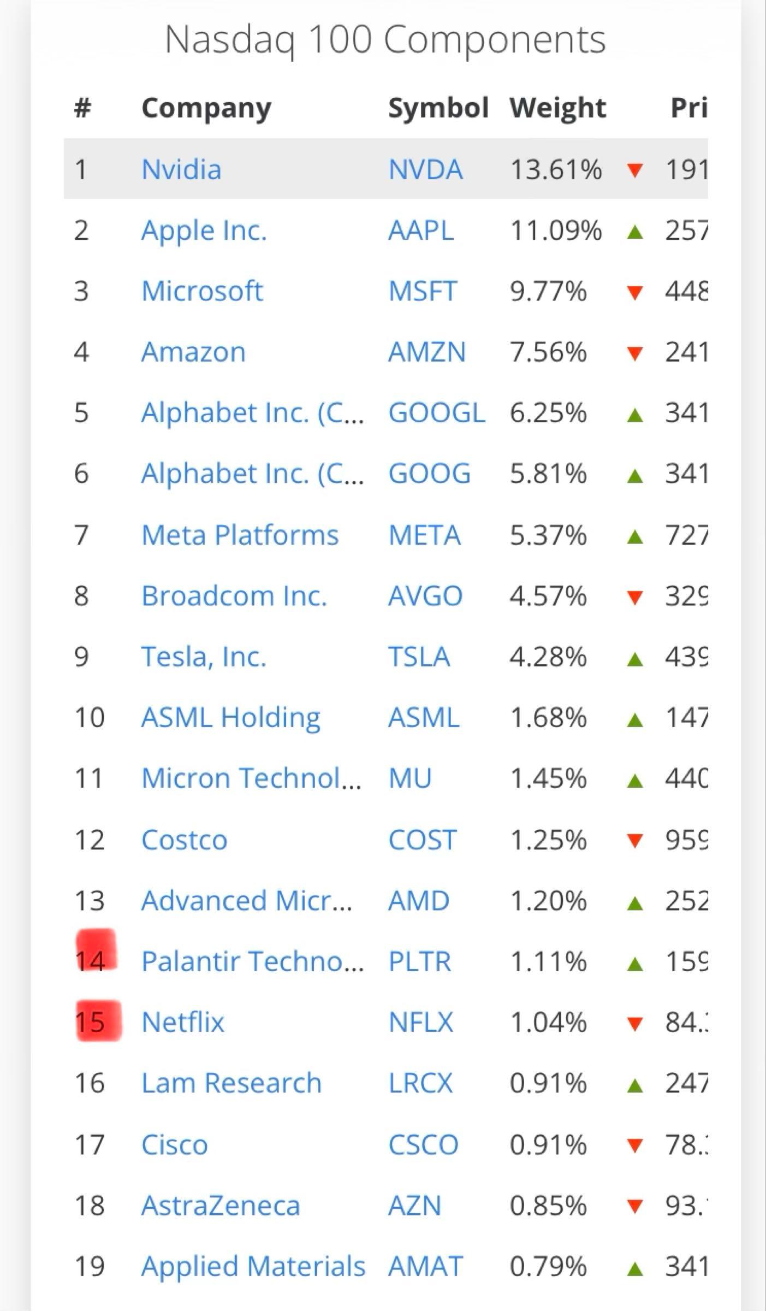Click the AVGO symbol link
The width and height of the screenshot is (766, 1311).
[425, 595]
